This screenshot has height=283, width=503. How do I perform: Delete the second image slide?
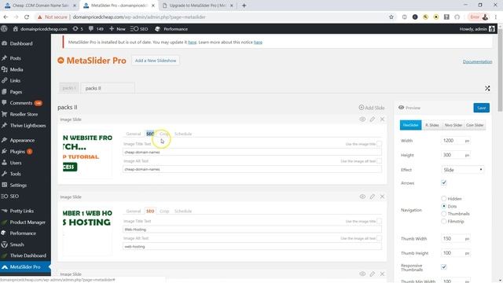[x=382, y=197]
